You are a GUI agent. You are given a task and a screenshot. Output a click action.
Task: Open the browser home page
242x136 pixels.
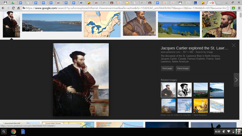pyautogui.click(x=19, y=8)
